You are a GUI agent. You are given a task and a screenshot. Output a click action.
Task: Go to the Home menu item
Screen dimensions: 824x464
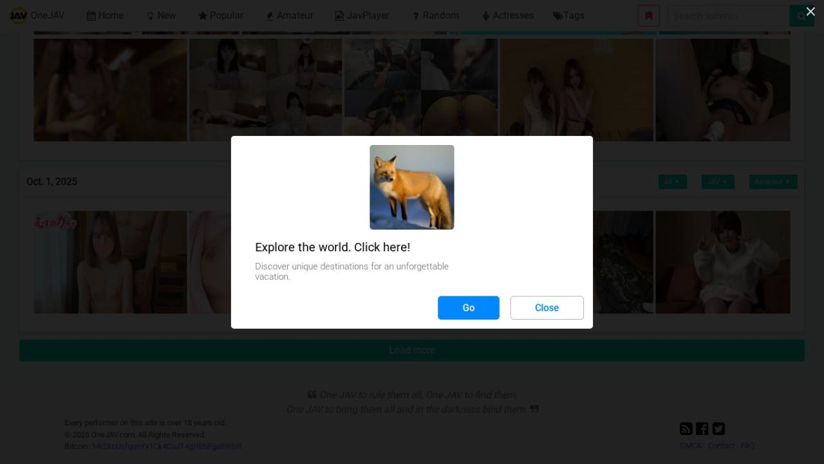pos(105,15)
